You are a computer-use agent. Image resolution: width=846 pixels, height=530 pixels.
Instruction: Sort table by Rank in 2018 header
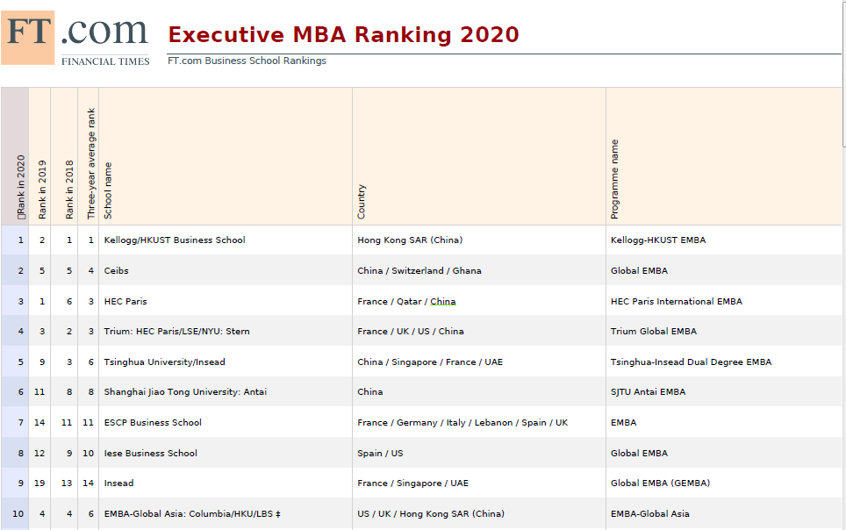68,189
